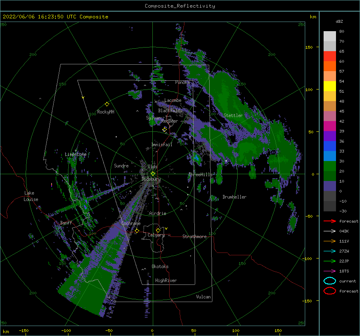This screenshot has width=360, height=336.
Task: Click the cyan current ellipse icon
Action: [x=330, y=281]
